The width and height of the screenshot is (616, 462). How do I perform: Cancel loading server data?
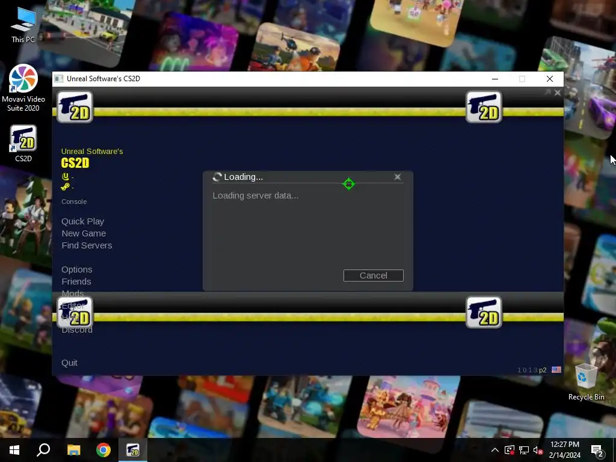(x=373, y=276)
